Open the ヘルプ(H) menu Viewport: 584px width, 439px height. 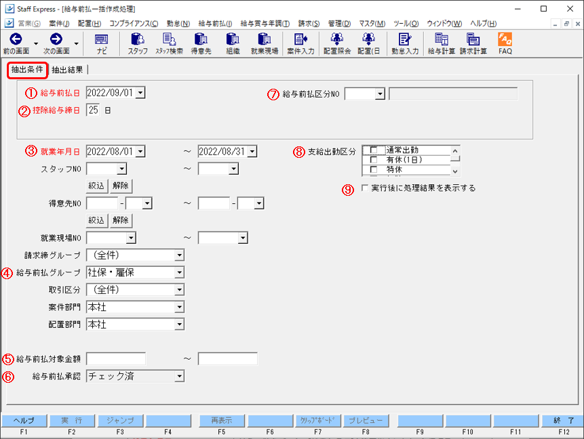click(x=484, y=24)
